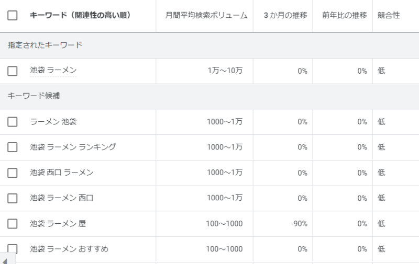Screen dimensions: 419x264
Task: Click the scroll-left arrow at bottom left
Action: 5,260
